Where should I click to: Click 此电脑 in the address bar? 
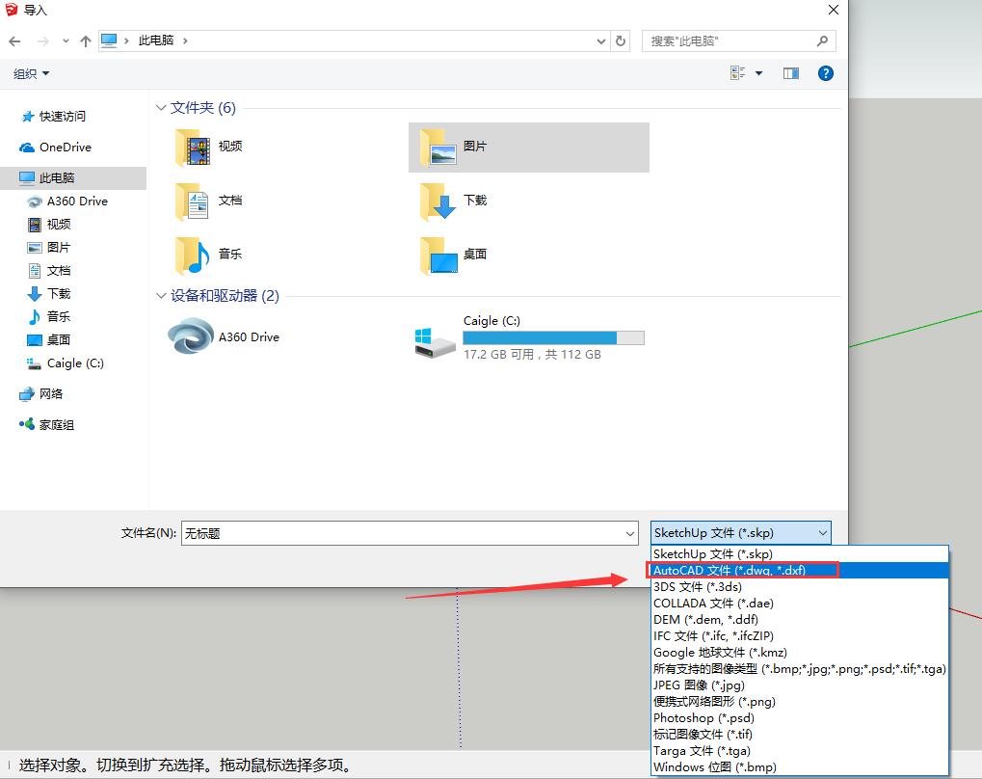click(x=156, y=40)
